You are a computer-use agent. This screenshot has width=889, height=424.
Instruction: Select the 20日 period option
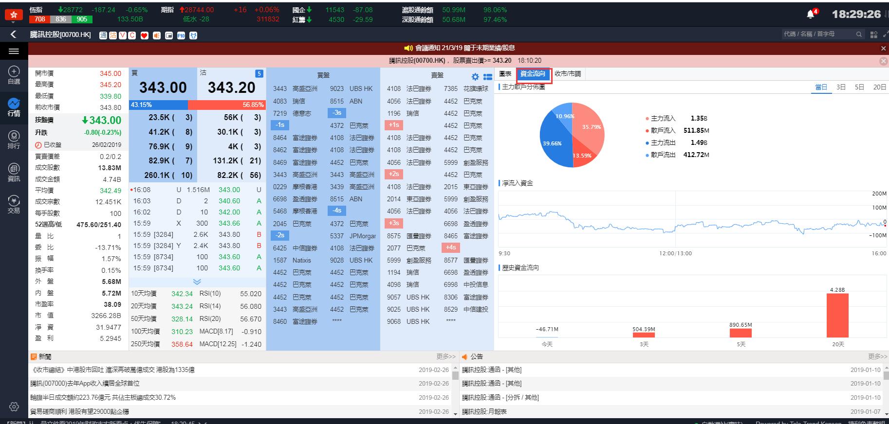(879, 87)
